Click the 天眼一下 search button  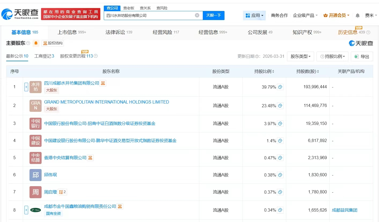click(x=214, y=16)
